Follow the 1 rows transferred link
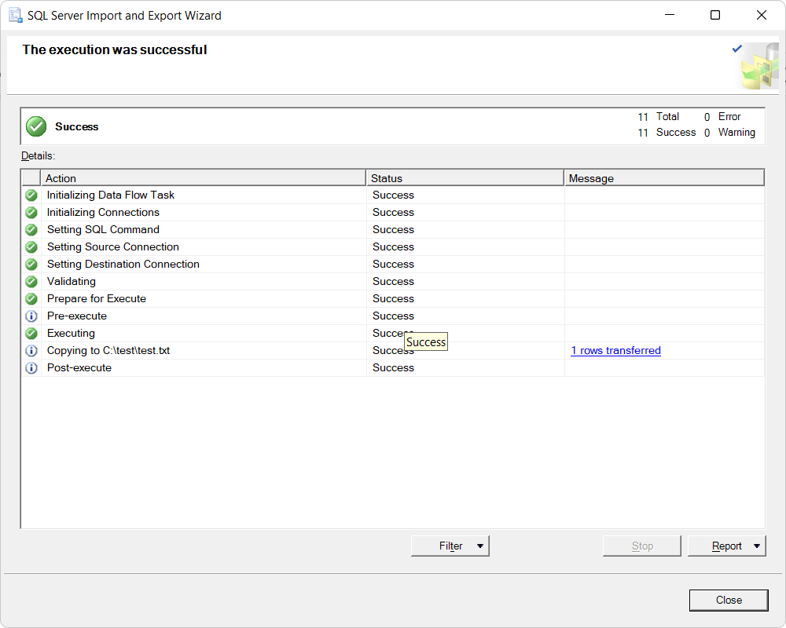 point(615,350)
